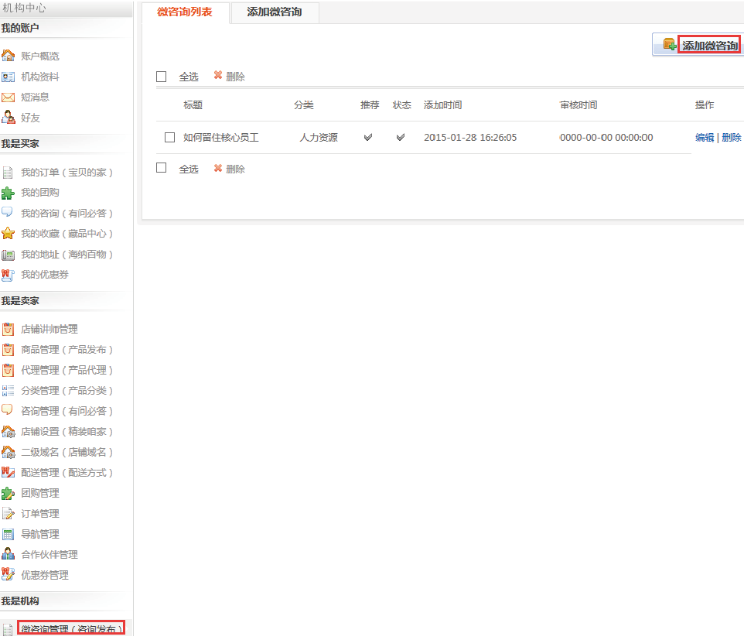Switch to the 微咨询列表 tab
Viewport: 744px width, 640px height.
186,12
